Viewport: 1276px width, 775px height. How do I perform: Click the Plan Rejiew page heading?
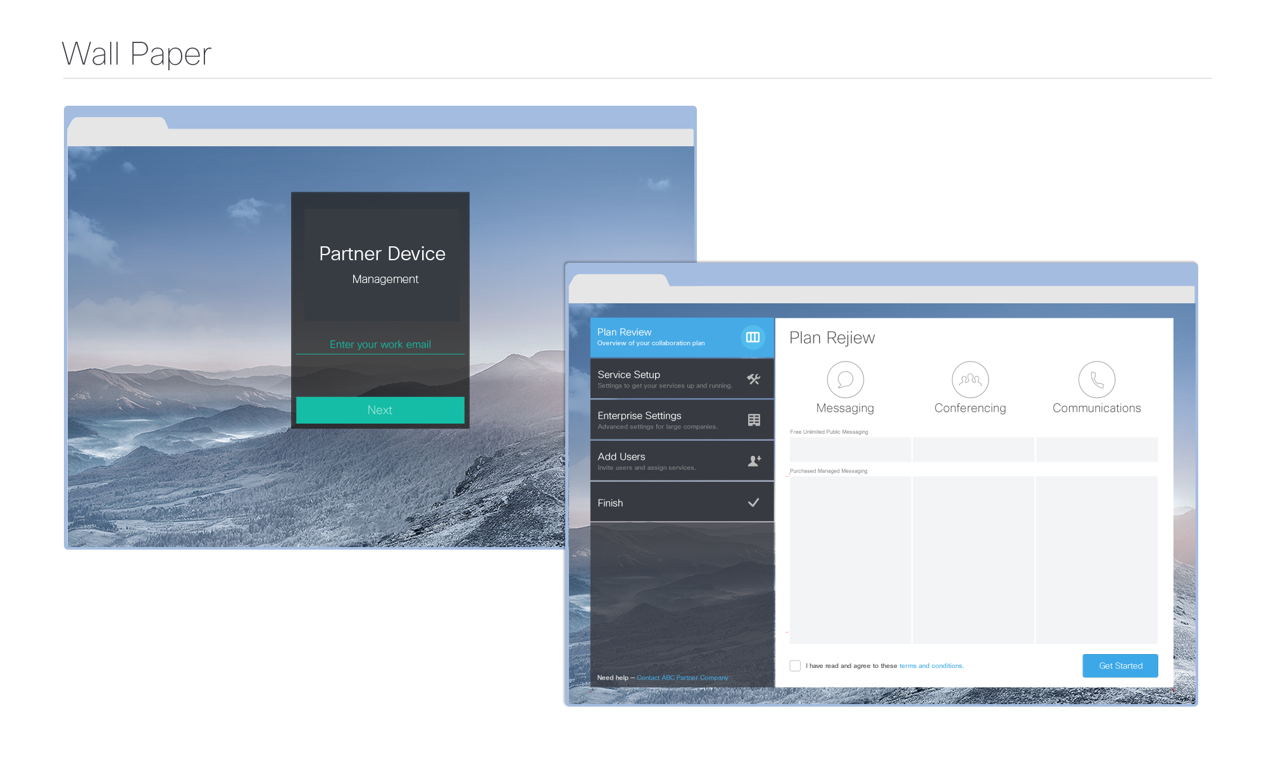click(x=832, y=338)
